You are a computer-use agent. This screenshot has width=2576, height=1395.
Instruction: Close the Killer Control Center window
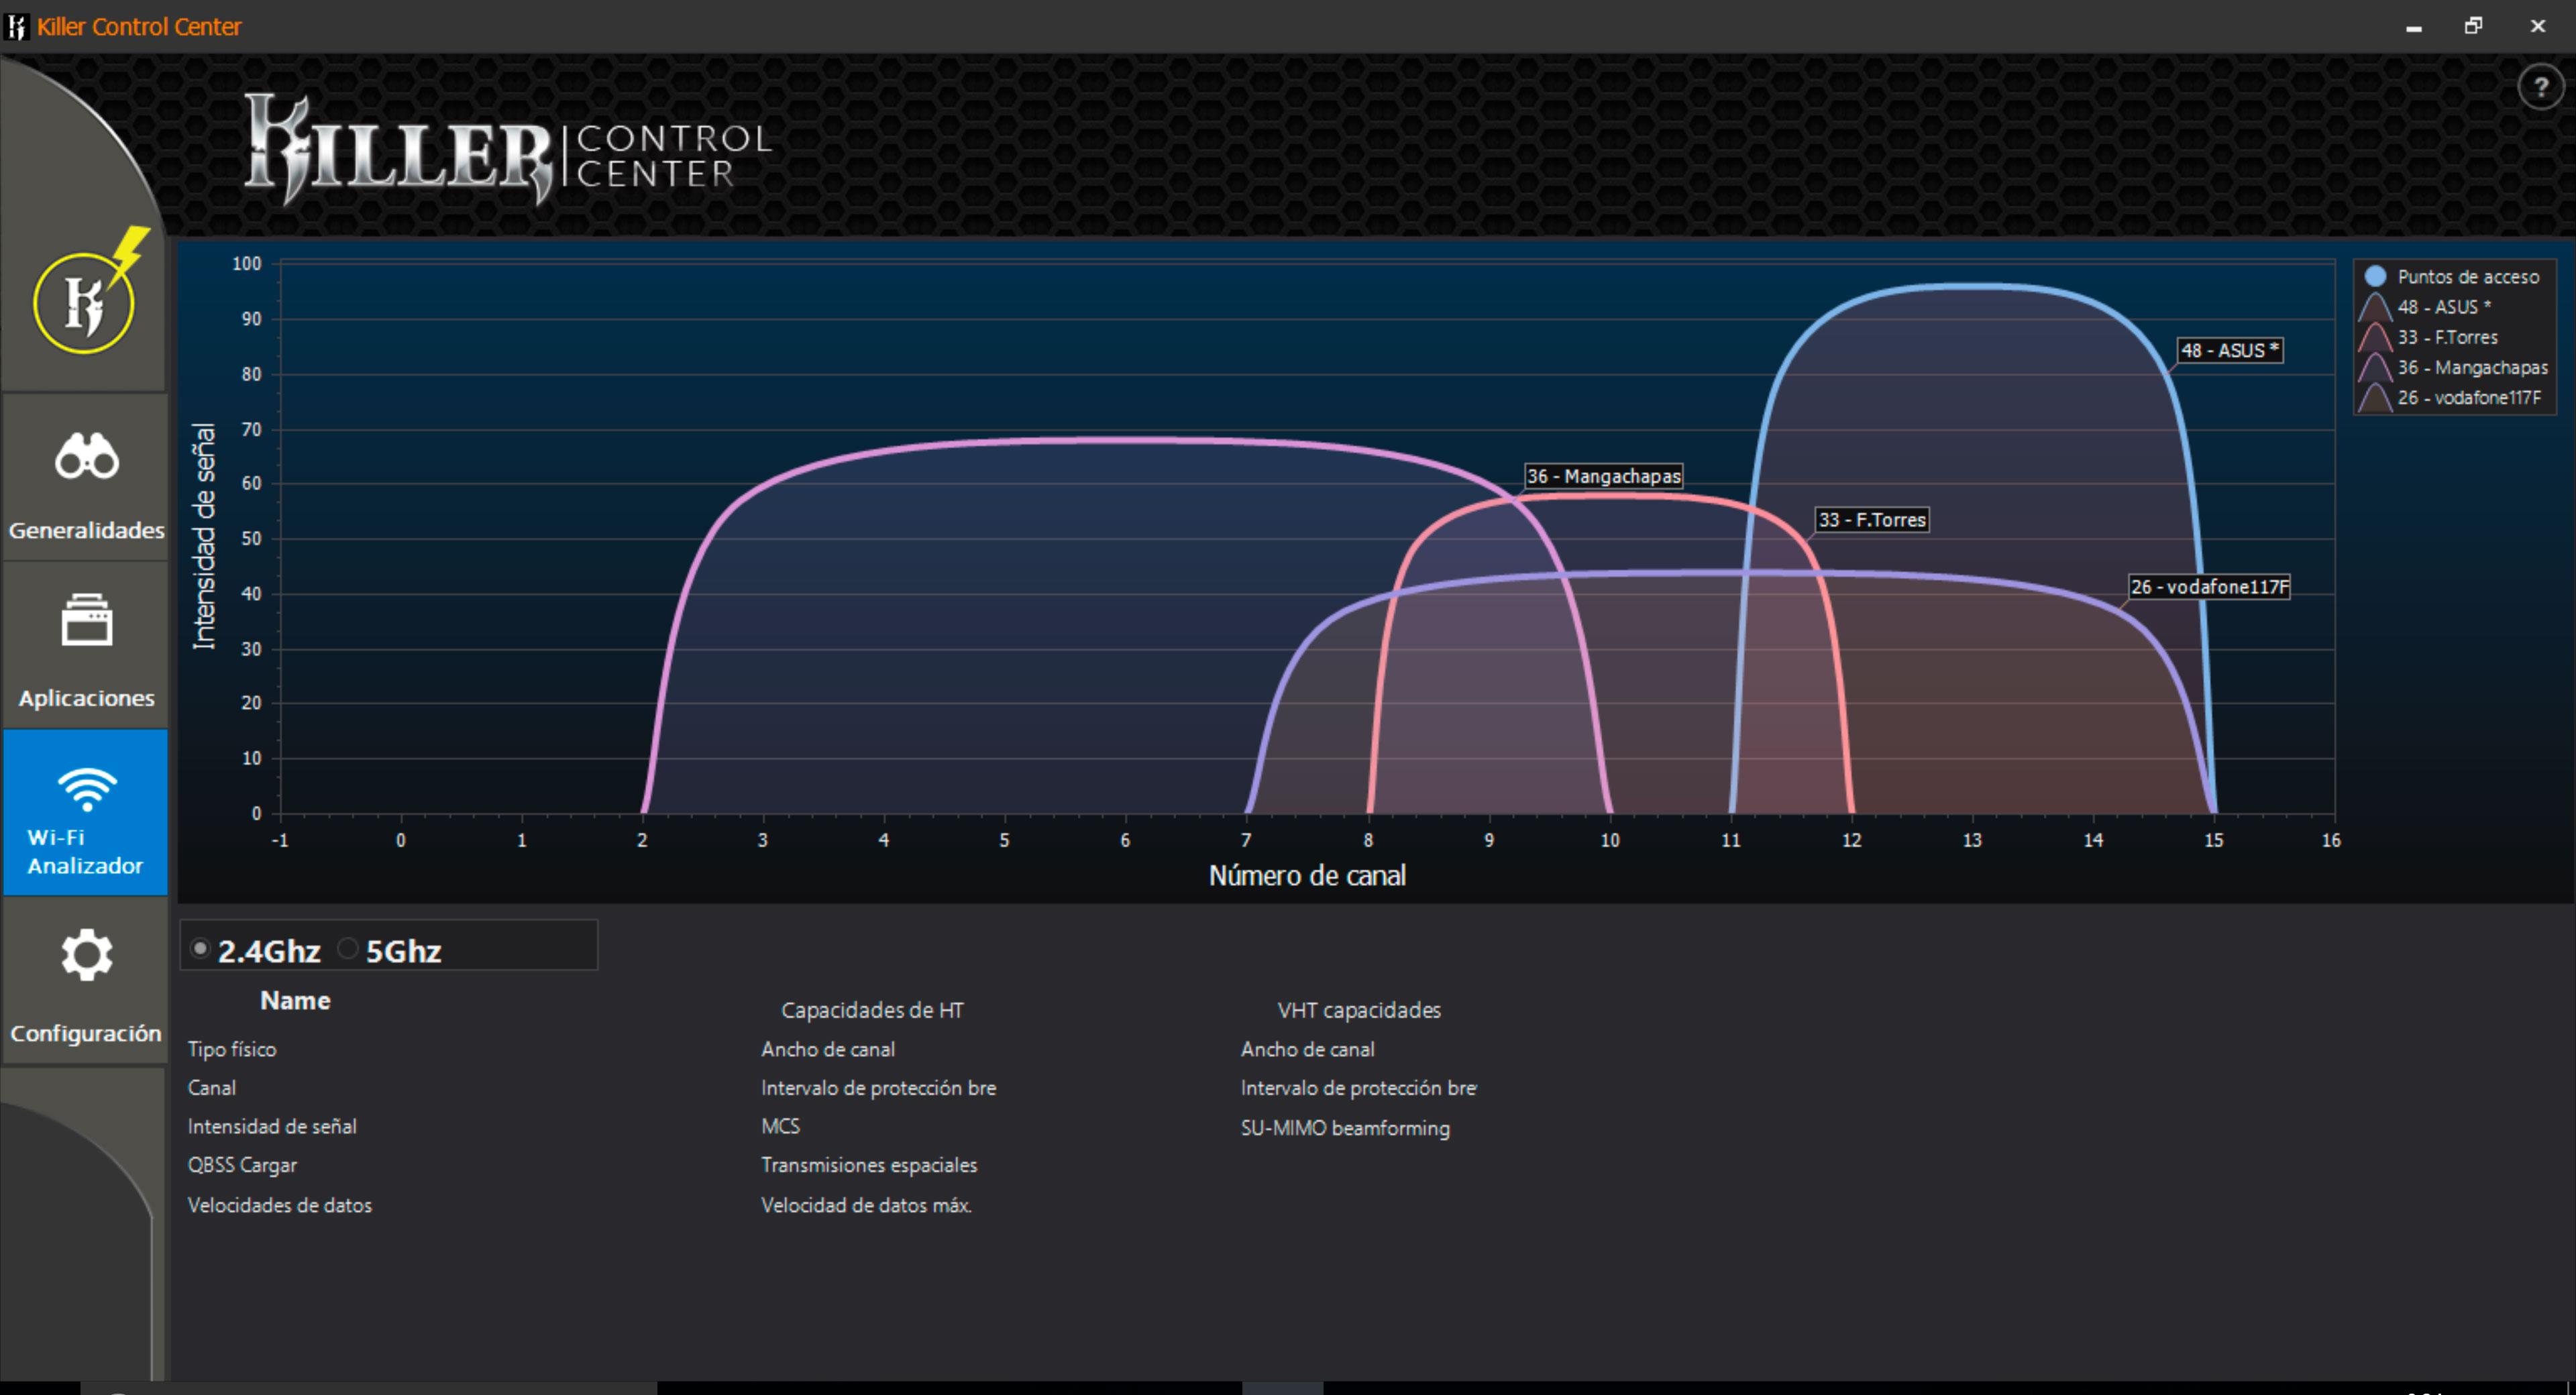tap(2537, 27)
